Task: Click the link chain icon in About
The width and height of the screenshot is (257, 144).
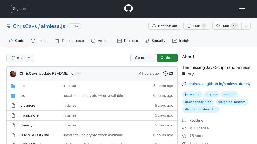Action: [x=184, y=84]
